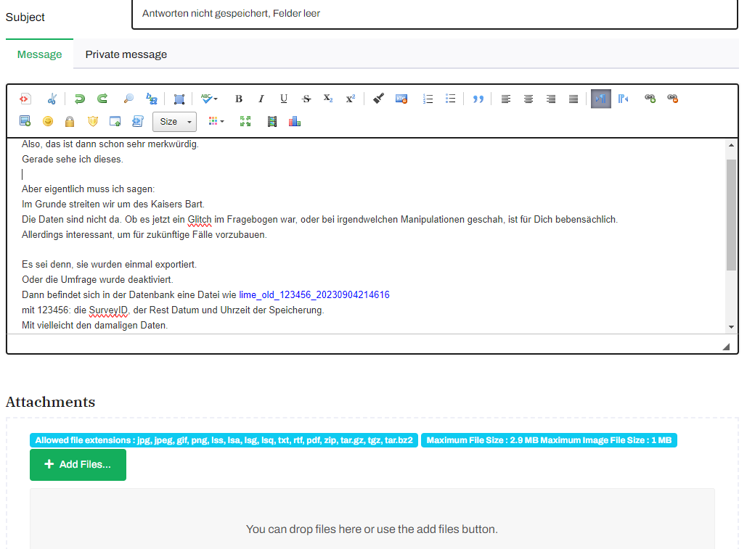This screenshot has width=747, height=549.
Task: Insert a smiley emoticon
Action: [48, 121]
